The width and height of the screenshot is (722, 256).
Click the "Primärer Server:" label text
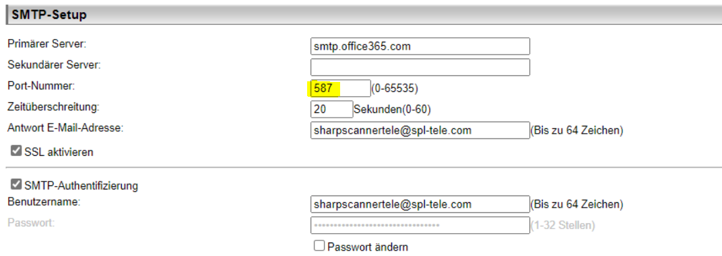pyautogui.click(x=47, y=44)
